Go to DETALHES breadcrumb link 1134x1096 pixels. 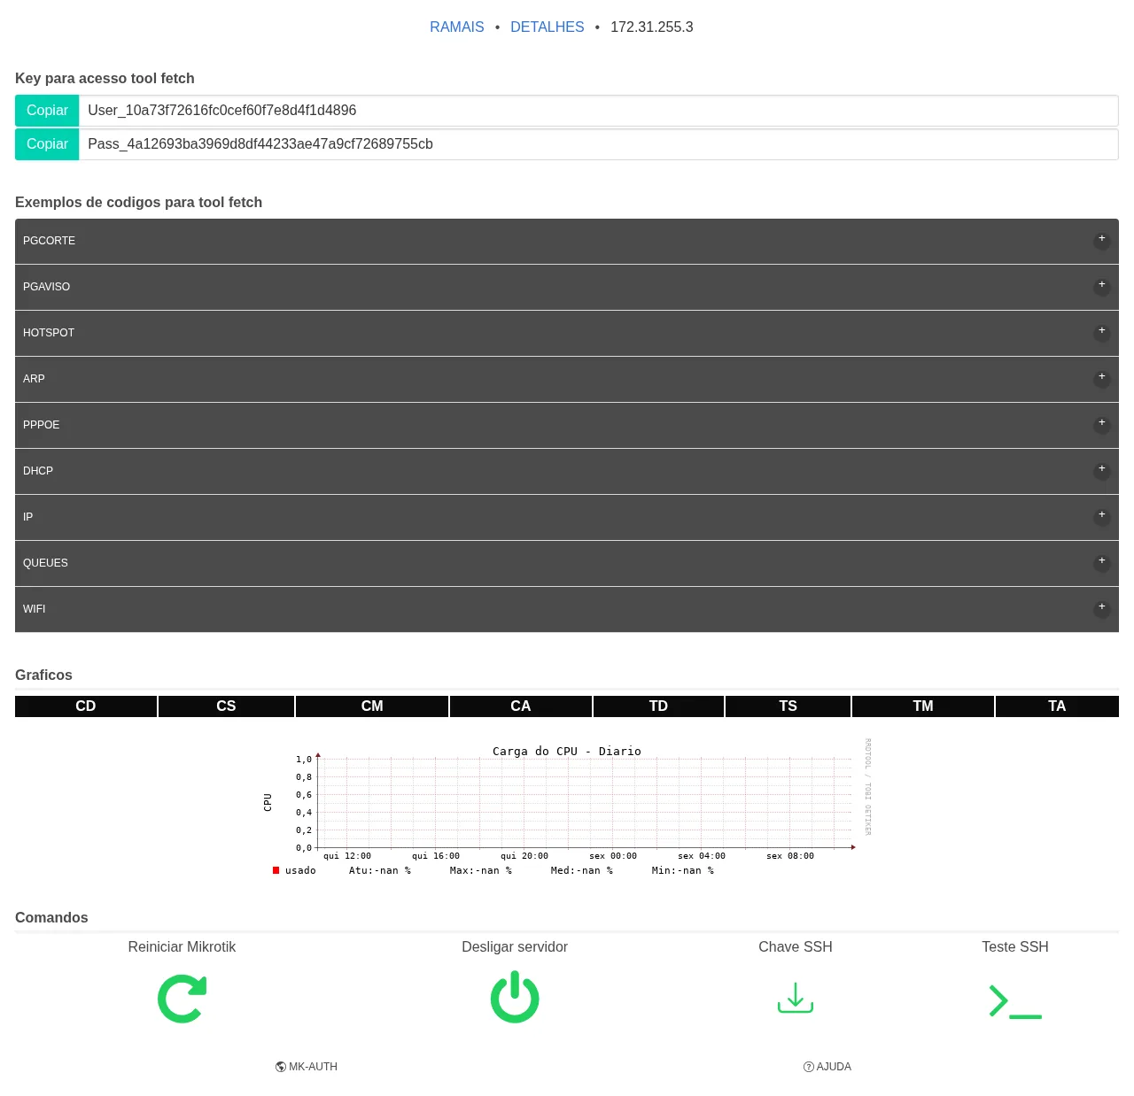548,27
